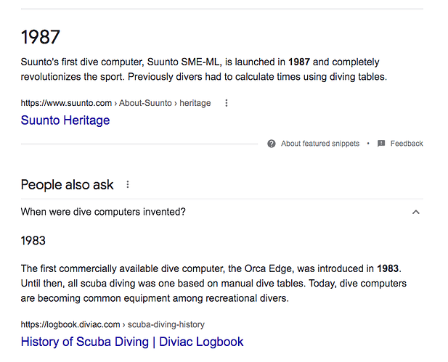Toggle the "When were dive computers invented?" question
This screenshot has height=362, width=448.
[x=103, y=212]
